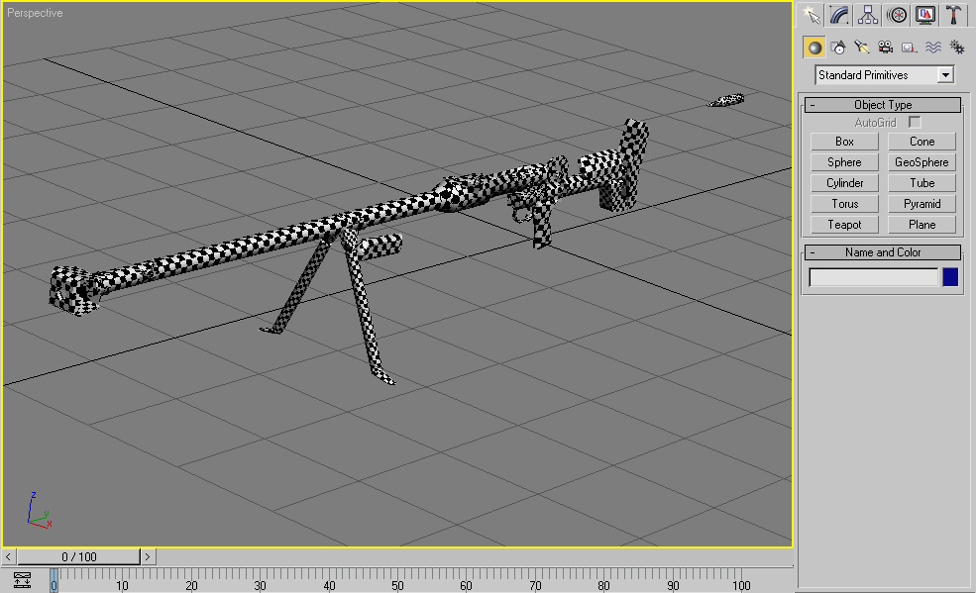This screenshot has width=976, height=593.
Task: Open the Utilities hammer icon tab
Action: click(953, 14)
